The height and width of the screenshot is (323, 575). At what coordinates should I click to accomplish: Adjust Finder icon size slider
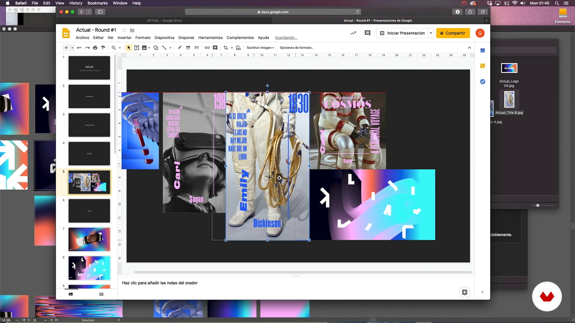pyautogui.click(x=538, y=205)
